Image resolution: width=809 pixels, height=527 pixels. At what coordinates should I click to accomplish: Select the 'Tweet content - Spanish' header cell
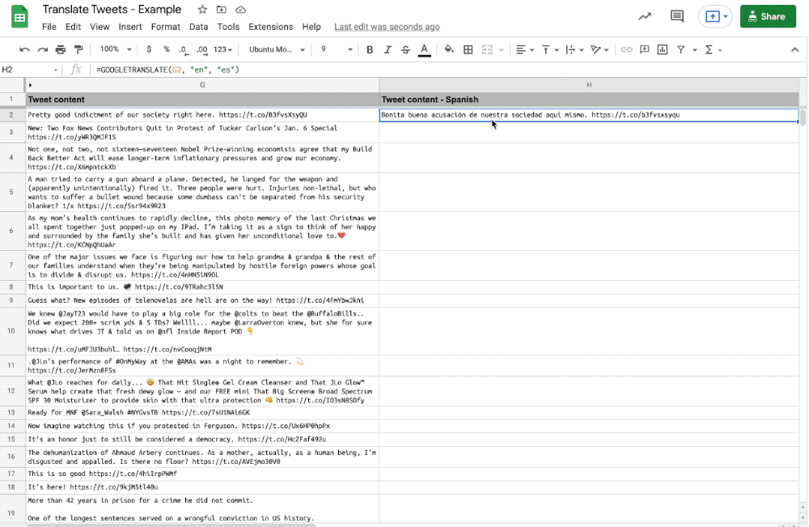click(x=589, y=100)
